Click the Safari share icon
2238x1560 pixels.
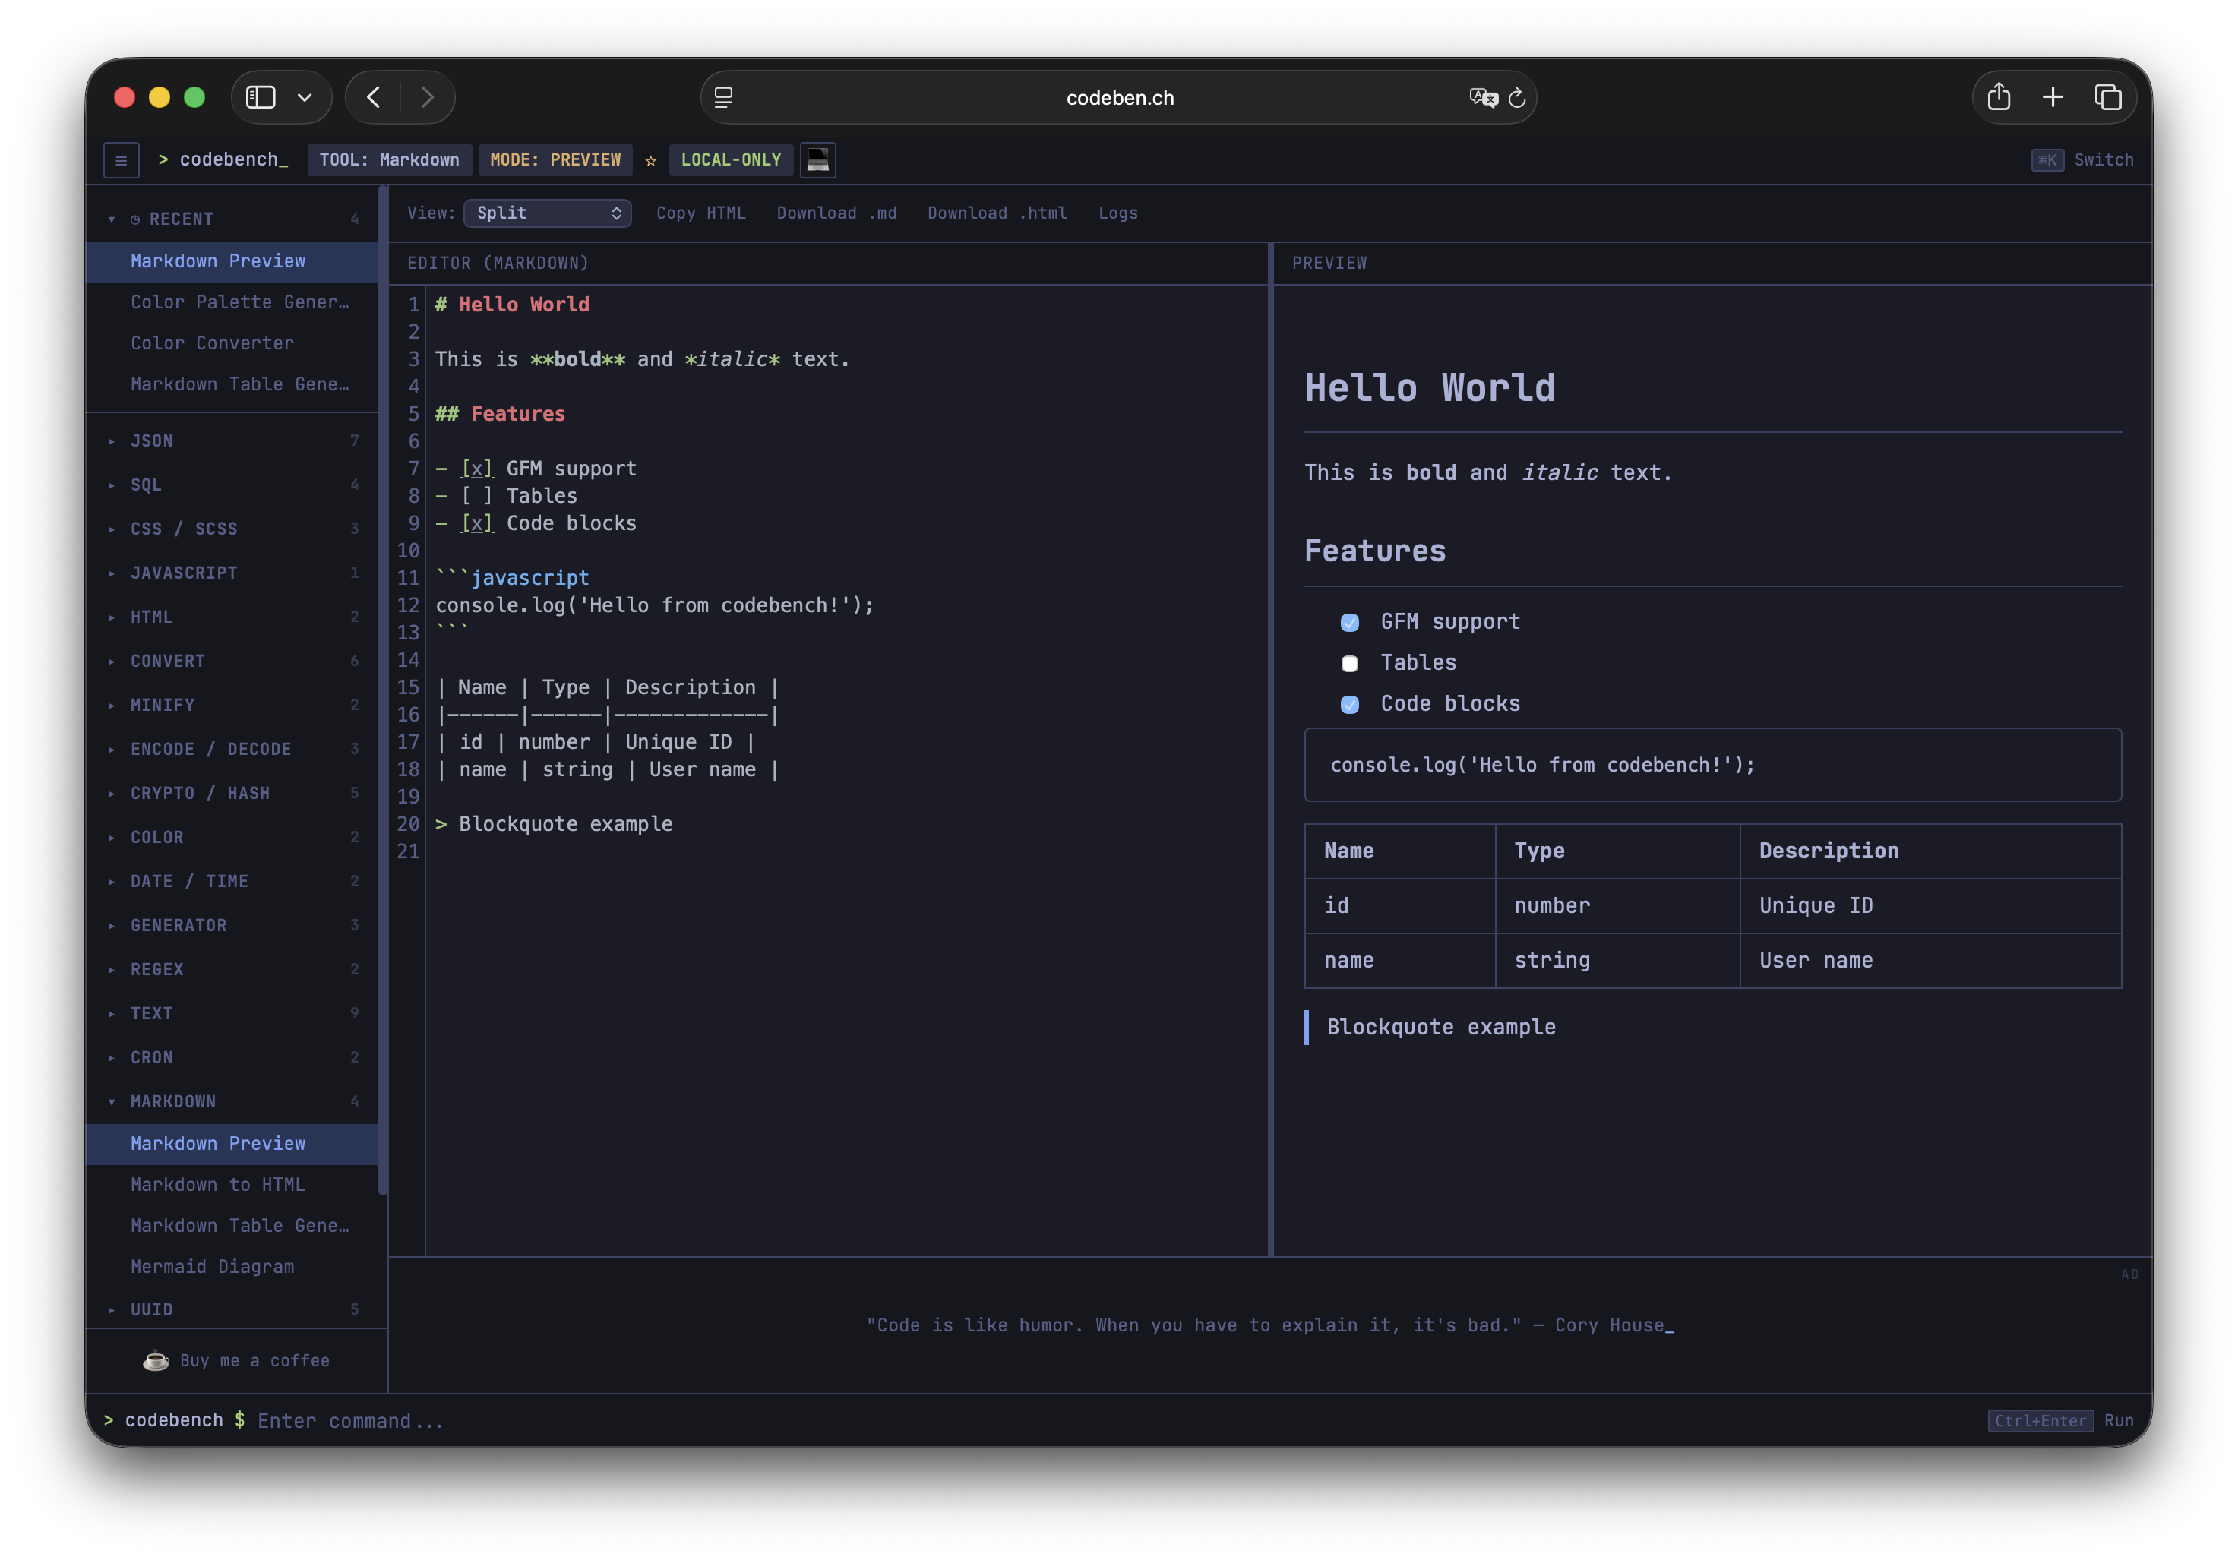1999,97
